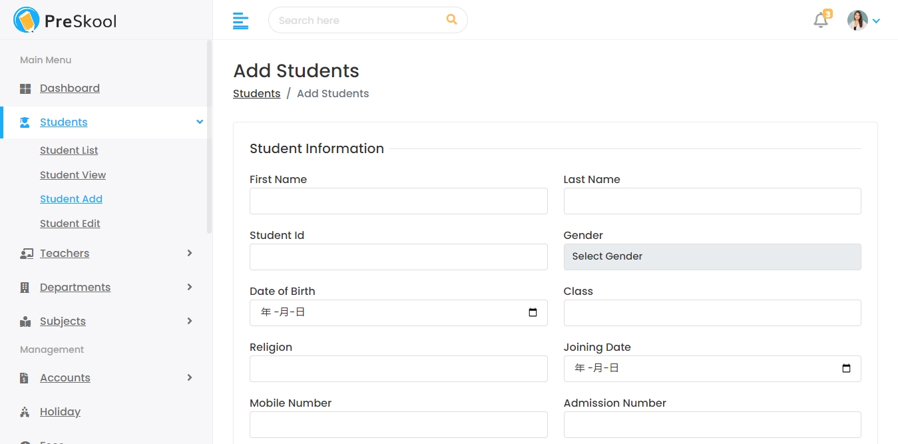The height and width of the screenshot is (444, 898).
Task: Click the search magnifier icon
Action: (451, 20)
